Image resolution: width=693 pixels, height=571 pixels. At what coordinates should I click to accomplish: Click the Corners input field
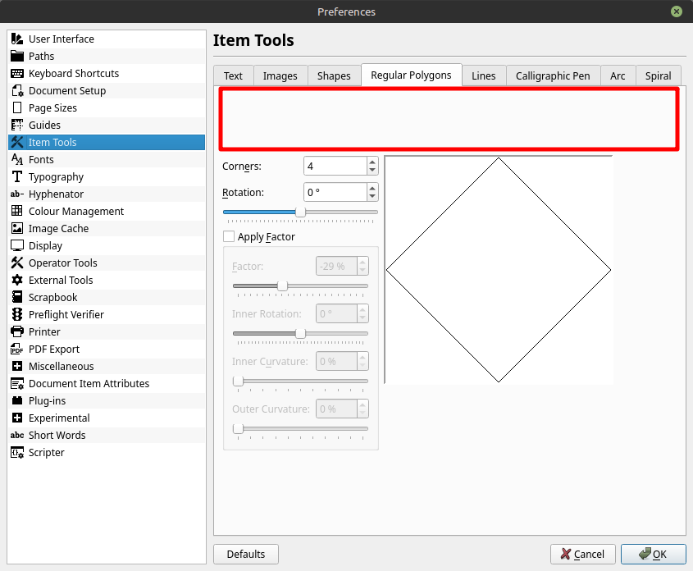[335, 167]
